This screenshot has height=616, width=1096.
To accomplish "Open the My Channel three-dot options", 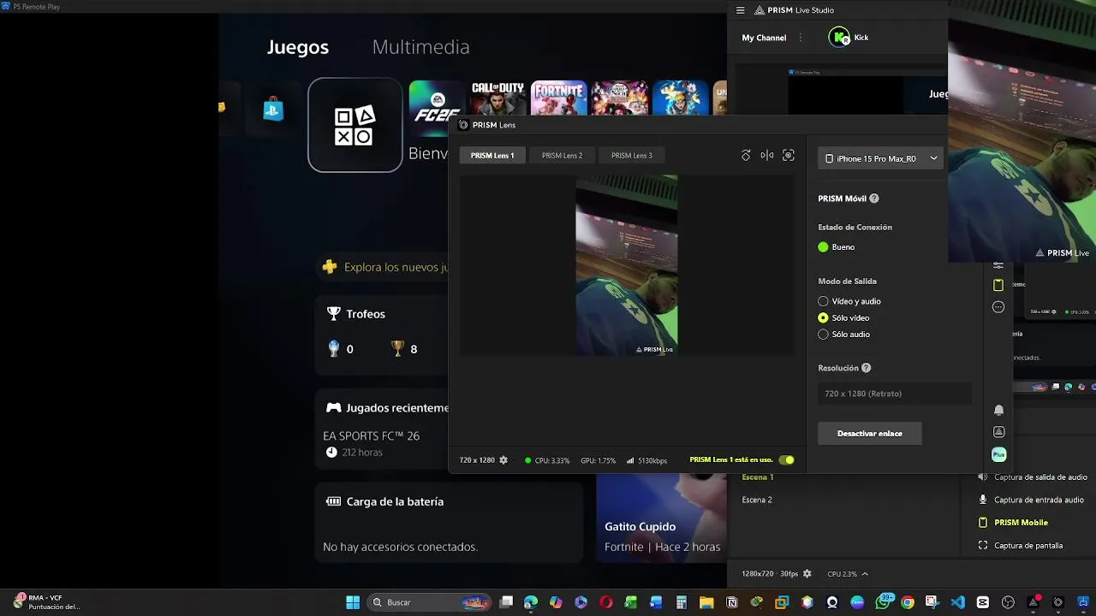I will 801,38.
